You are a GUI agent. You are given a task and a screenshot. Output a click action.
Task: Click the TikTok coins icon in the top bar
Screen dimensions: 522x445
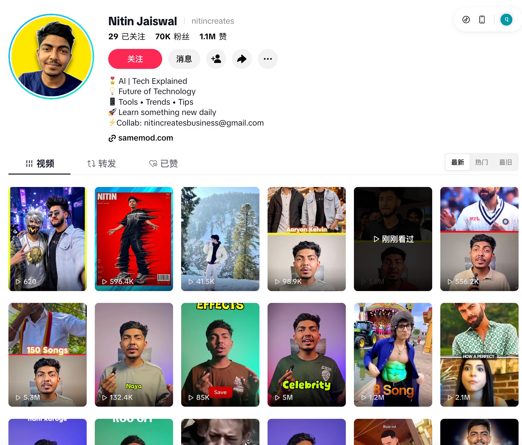point(466,20)
